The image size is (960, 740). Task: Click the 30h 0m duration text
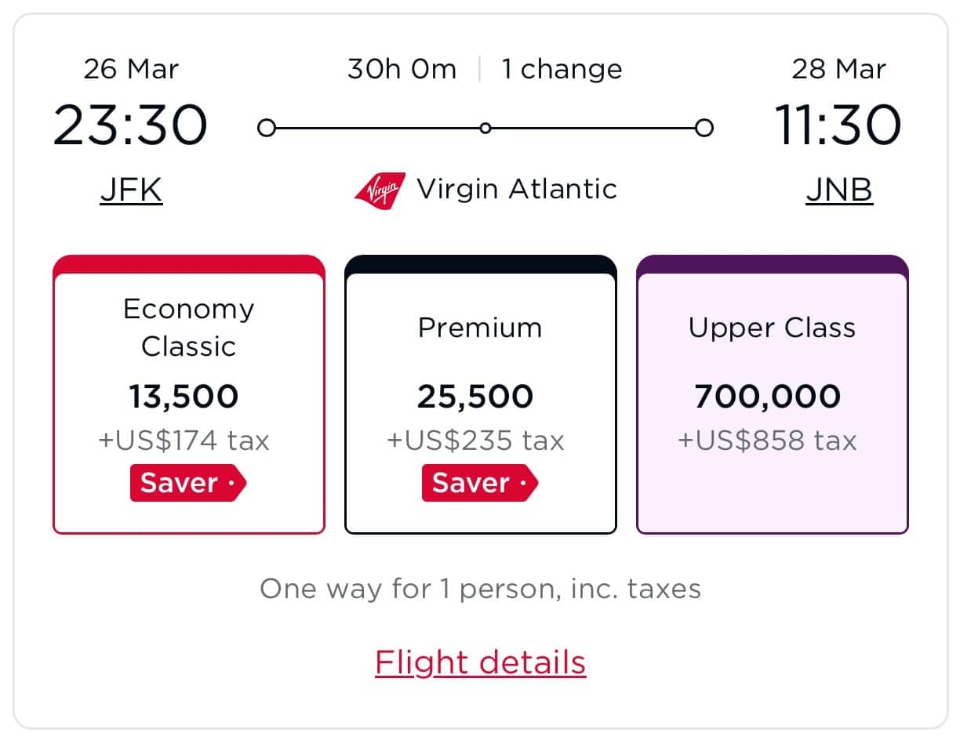402,70
